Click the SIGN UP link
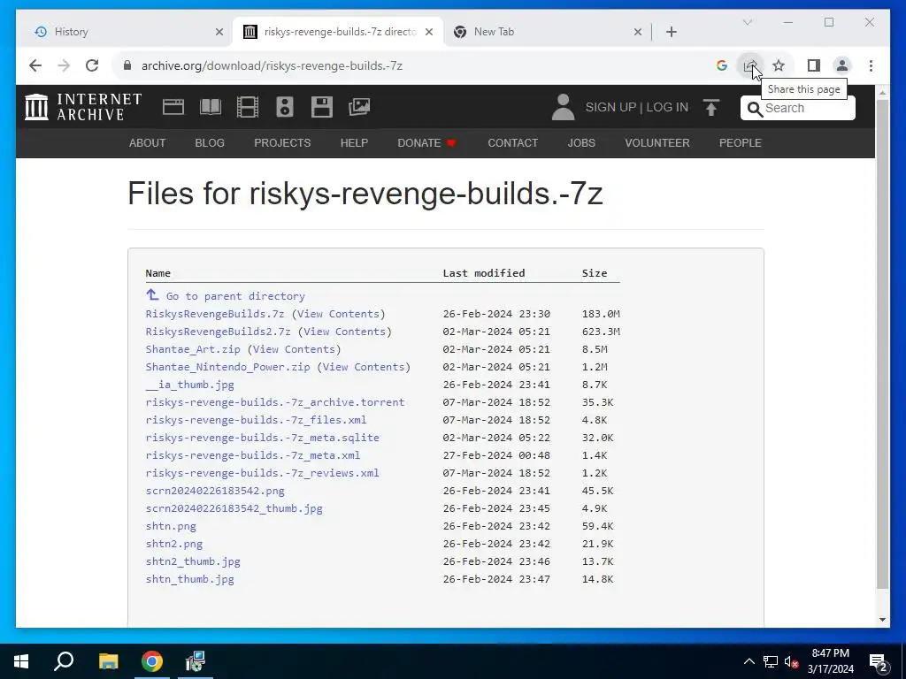The image size is (906, 679). (x=610, y=107)
